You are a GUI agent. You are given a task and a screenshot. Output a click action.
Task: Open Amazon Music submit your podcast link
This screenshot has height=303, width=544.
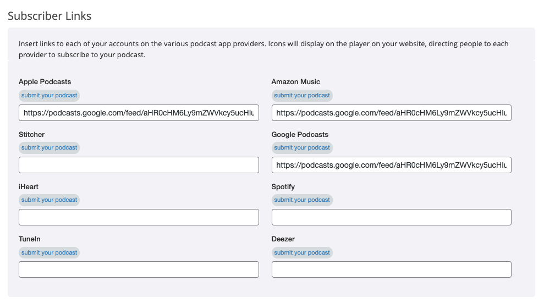click(x=302, y=95)
